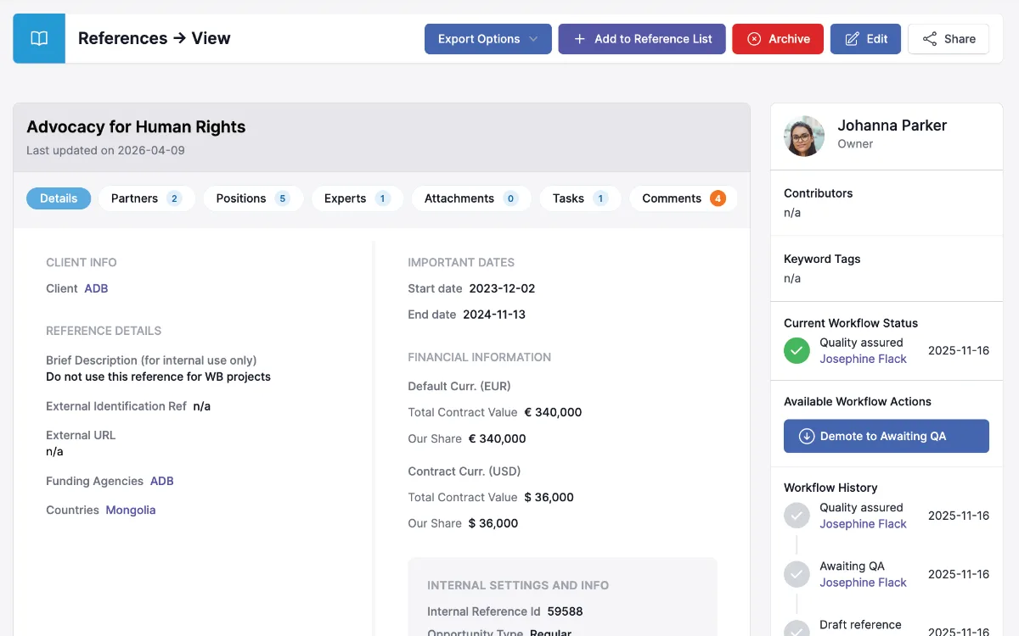Click the Share button
The width and height of the screenshot is (1019, 636).
pyautogui.click(x=949, y=39)
